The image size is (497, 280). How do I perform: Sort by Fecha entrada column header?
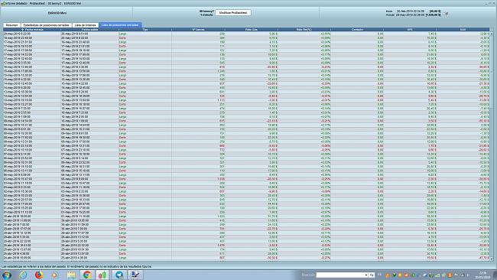pyautogui.click(x=31, y=30)
